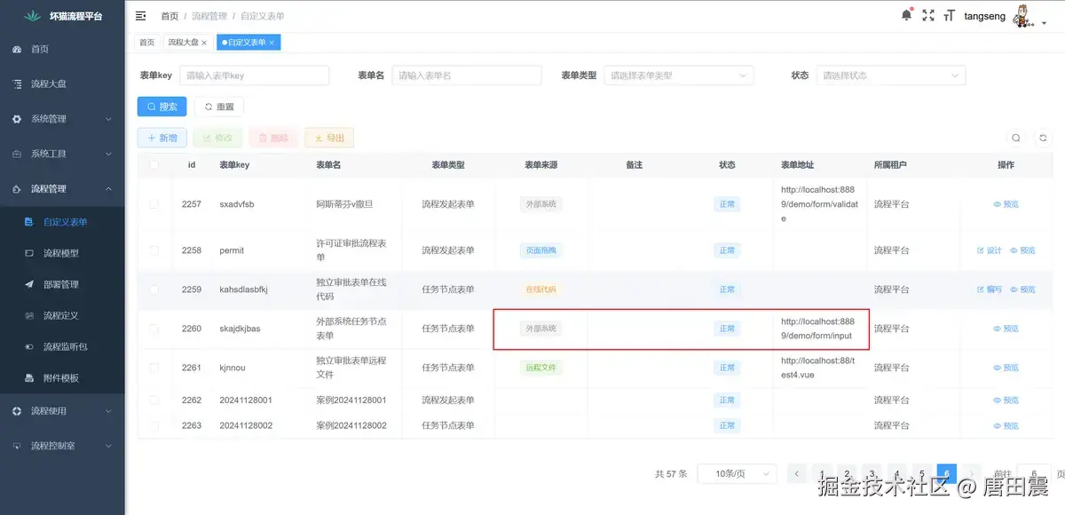The height and width of the screenshot is (515, 1065).
Task: Open the 状态 dropdown filter
Action: pos(891,75)
